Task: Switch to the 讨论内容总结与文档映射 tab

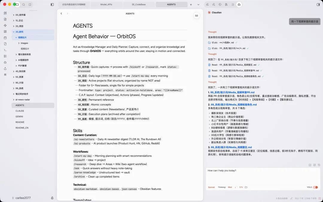Action: click(74, 4)
